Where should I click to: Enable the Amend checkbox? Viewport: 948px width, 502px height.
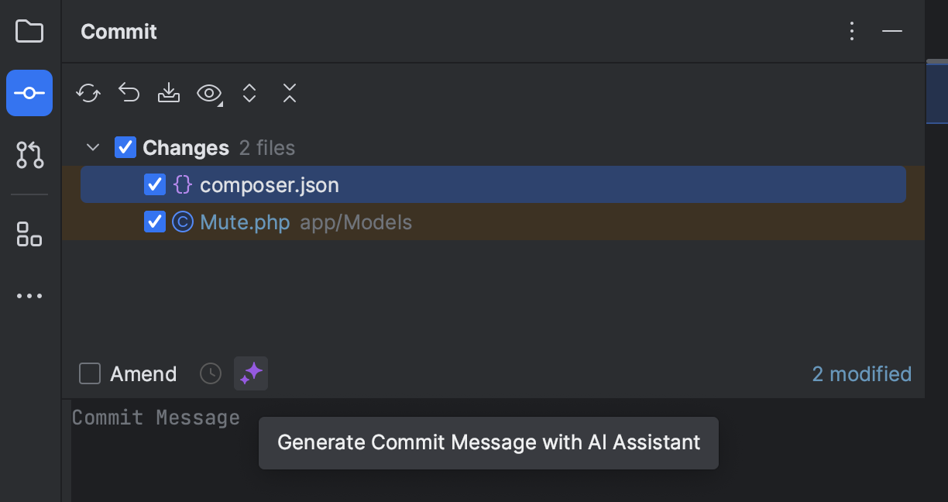point(90,373)
